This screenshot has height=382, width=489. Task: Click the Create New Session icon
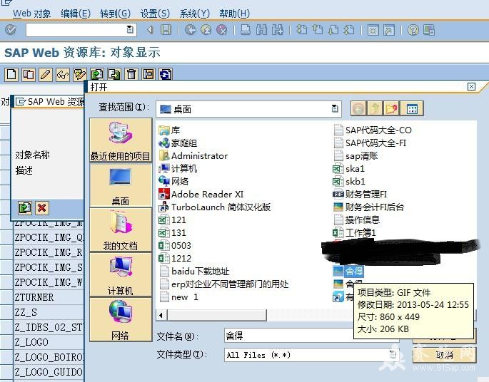point(373,30)
